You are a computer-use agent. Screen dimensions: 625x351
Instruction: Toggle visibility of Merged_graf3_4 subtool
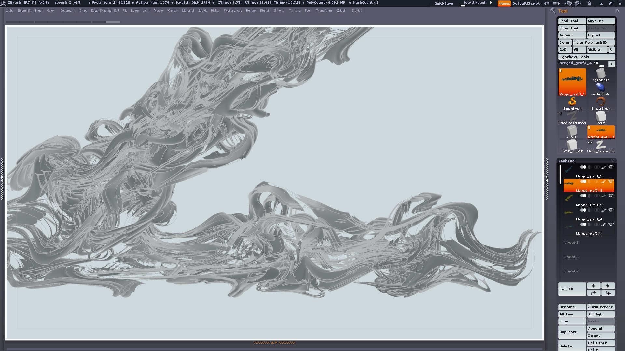tap(611, 210)
